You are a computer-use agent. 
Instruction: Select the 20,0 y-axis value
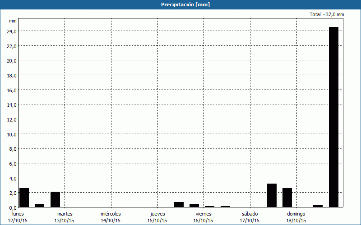pyautogui.click(x=12, y=61)
